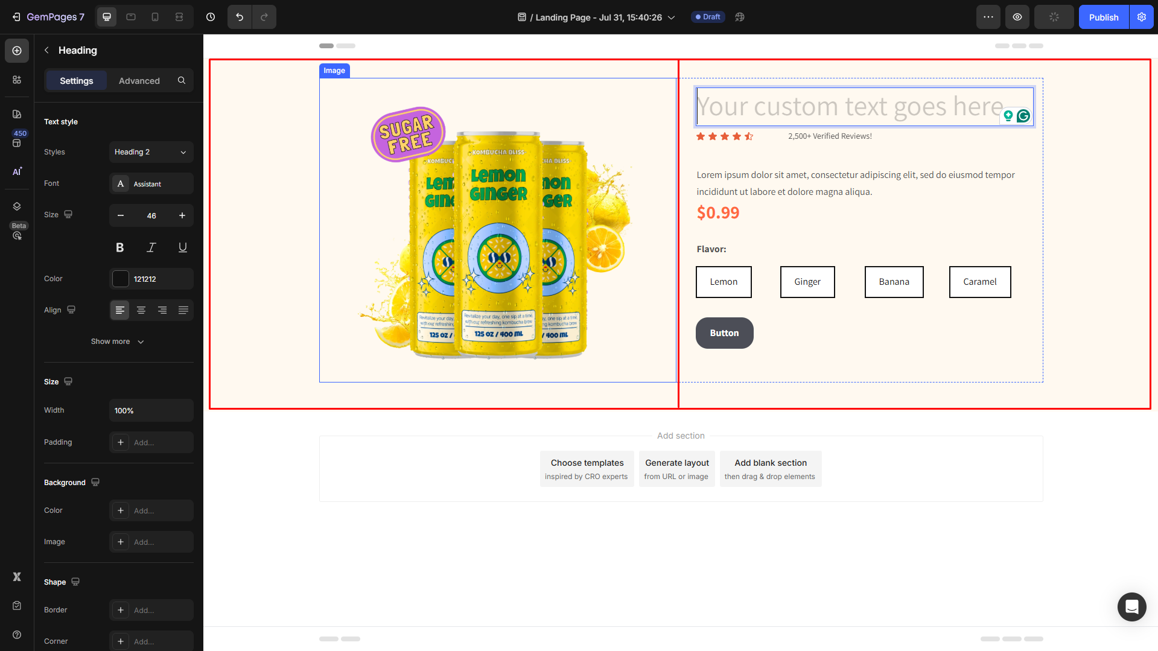Select center text alignment

coord(141,310)
